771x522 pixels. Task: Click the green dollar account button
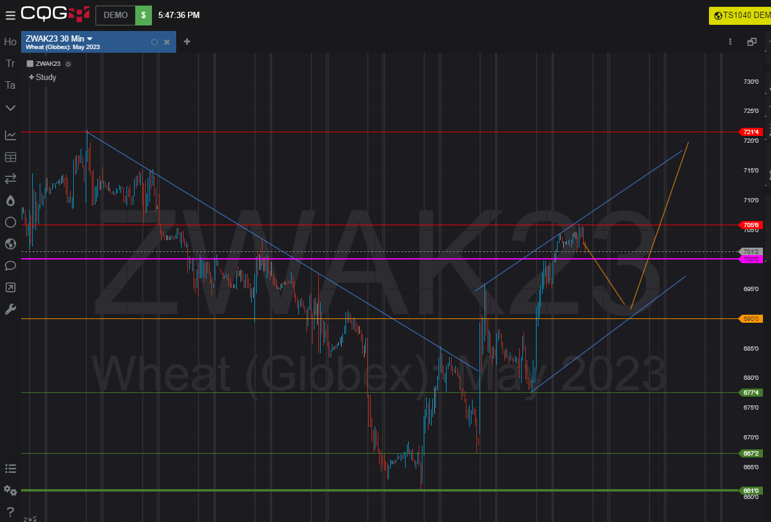[x=143, y=15]
